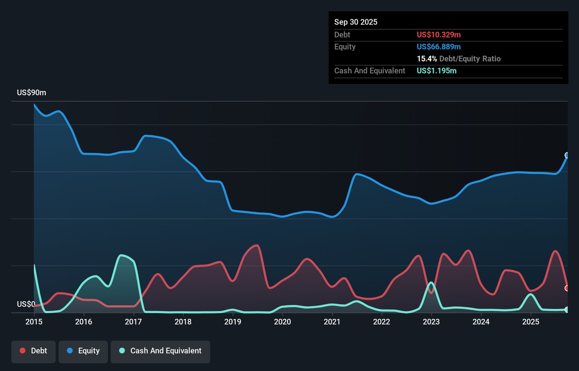Toggle the Equity series legend button
This screenshot has width=579, height=371.
tap(83, 352)
